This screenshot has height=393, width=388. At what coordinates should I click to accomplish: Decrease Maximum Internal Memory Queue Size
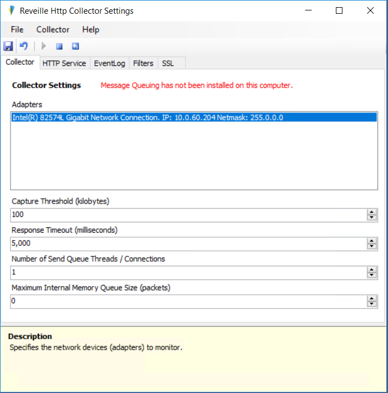point(372,304)
